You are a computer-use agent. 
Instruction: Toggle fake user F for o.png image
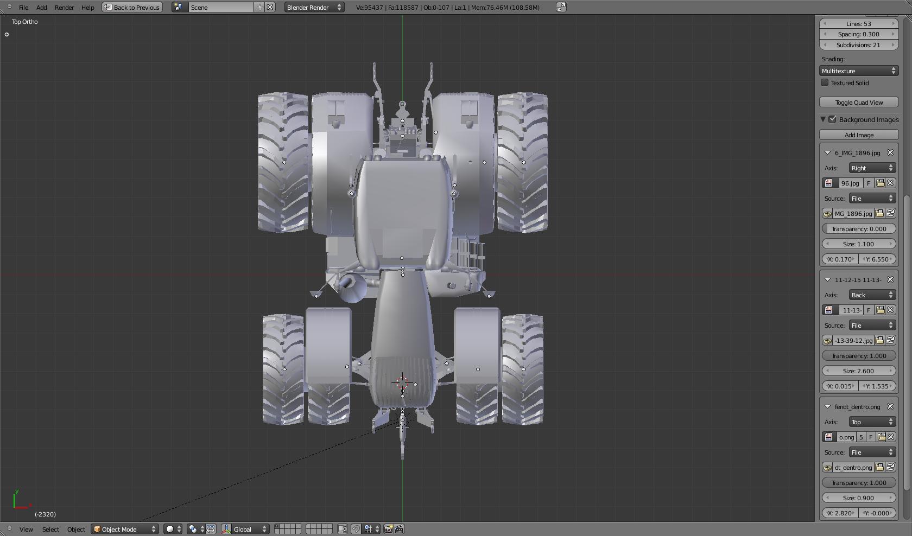871,437
